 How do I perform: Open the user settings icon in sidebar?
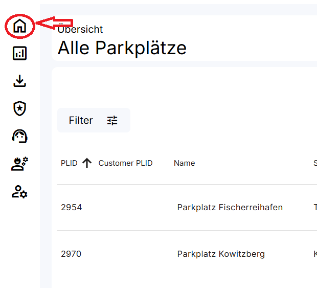[x=19, y=192]
